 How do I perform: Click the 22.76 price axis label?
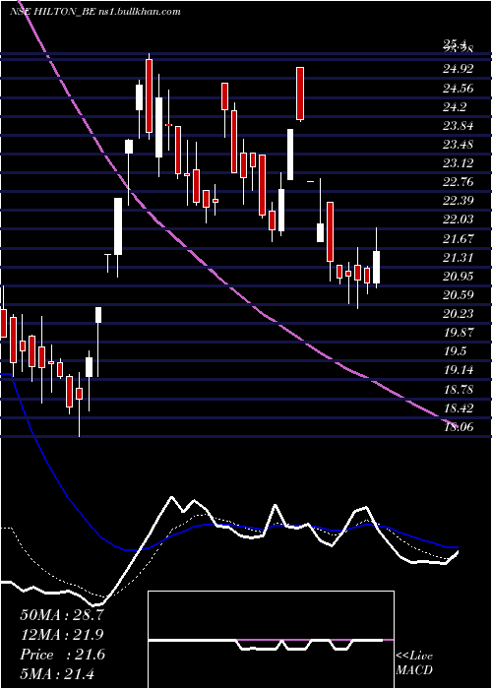(459, 182)
